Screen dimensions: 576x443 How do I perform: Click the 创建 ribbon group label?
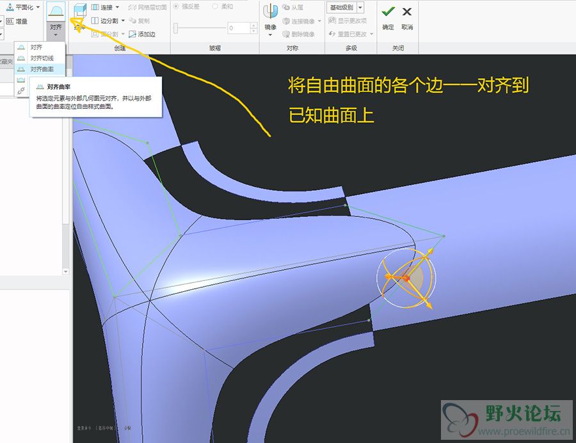click(x=120, y=48)
